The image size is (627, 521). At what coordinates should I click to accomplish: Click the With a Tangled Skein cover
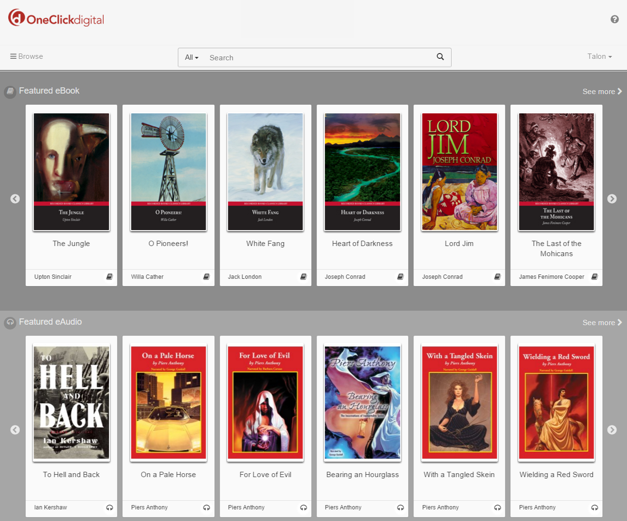click(x=459, y=402)
